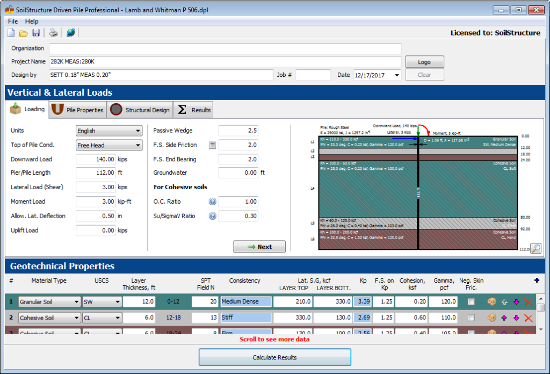
Task: Toggle Neg. Skin Friction for layer 2
Action: pyautogui.click(x=471, y=318)
